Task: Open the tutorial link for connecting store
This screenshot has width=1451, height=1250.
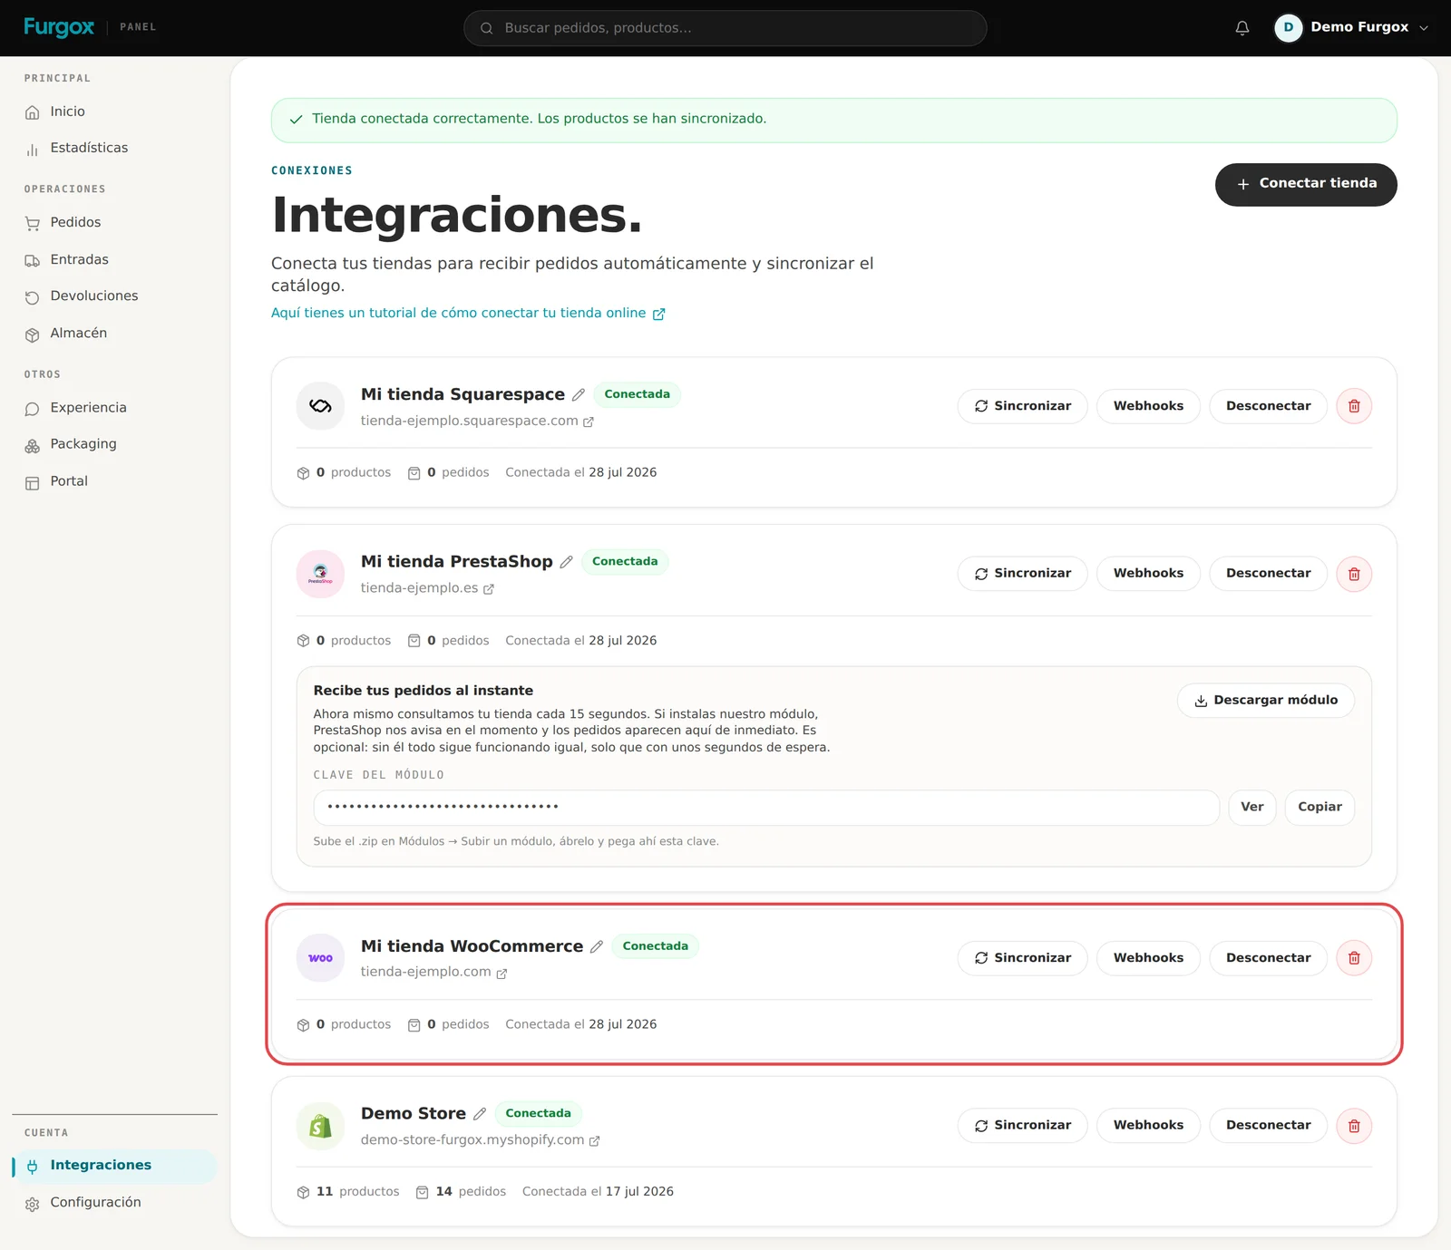Action: [468, 313]
